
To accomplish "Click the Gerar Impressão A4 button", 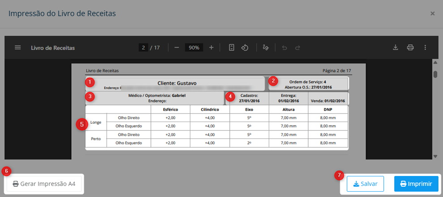I will [44, 184].
